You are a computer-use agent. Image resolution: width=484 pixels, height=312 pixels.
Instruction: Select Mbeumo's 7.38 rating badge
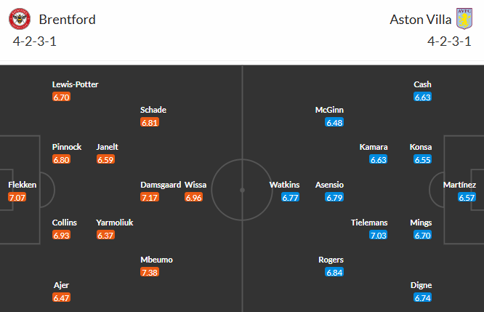point(150,272)
